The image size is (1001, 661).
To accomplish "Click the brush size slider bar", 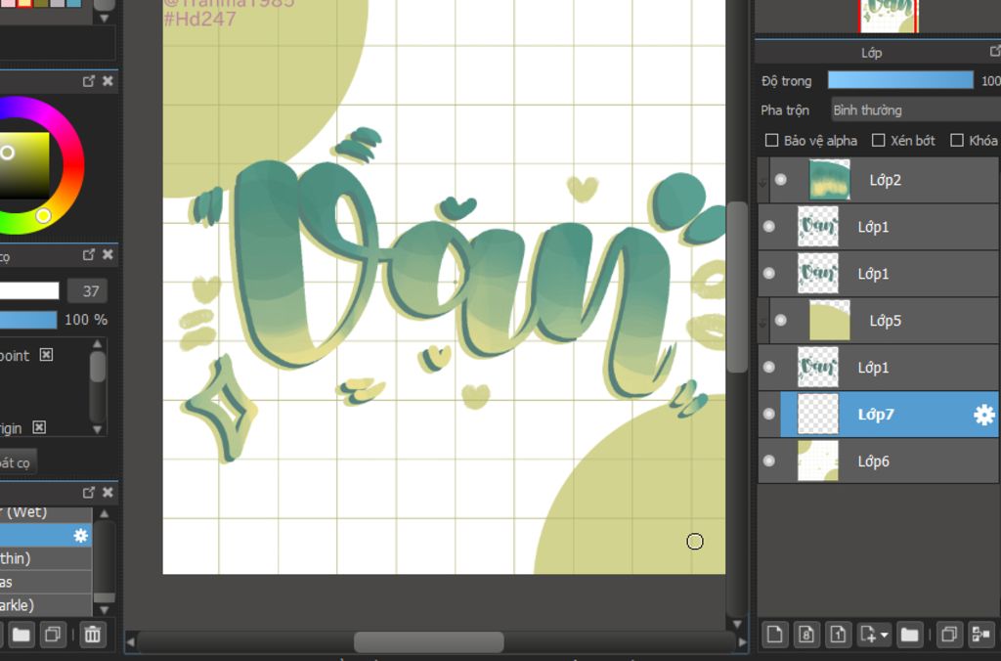I will click(x=29, y=290).
